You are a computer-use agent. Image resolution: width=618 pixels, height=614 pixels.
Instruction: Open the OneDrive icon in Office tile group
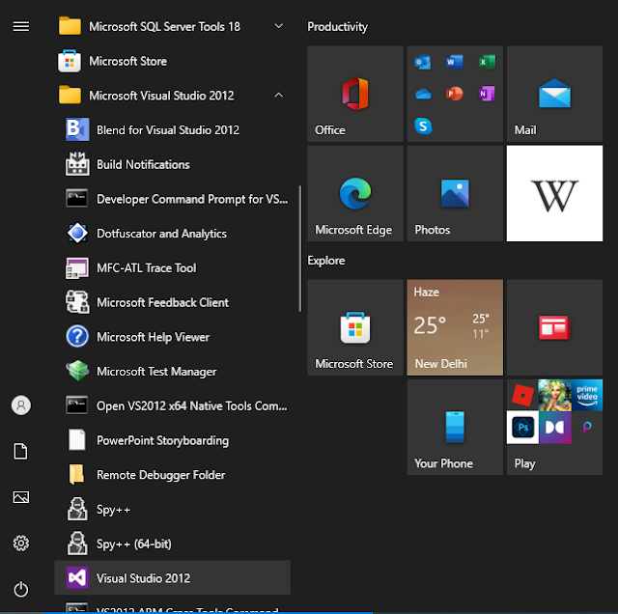423,94
